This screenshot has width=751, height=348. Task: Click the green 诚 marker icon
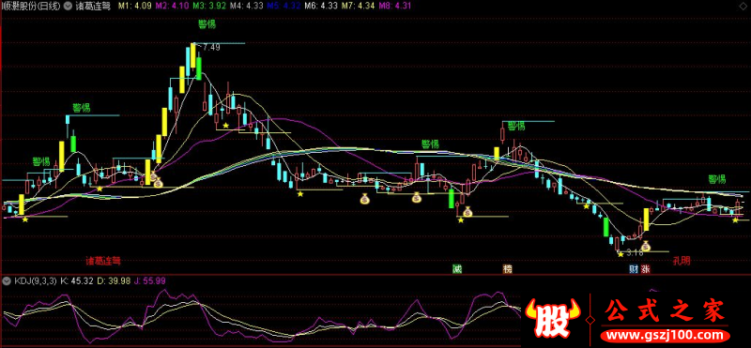coord(457,268)
